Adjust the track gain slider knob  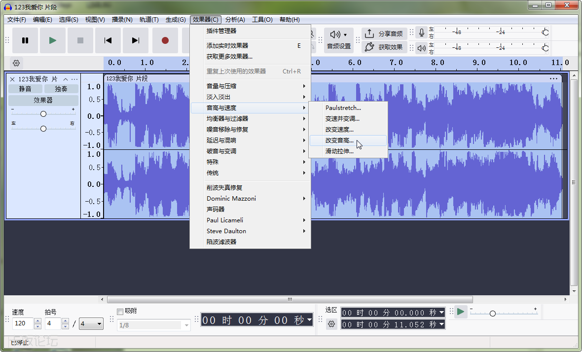pos(43,114)
